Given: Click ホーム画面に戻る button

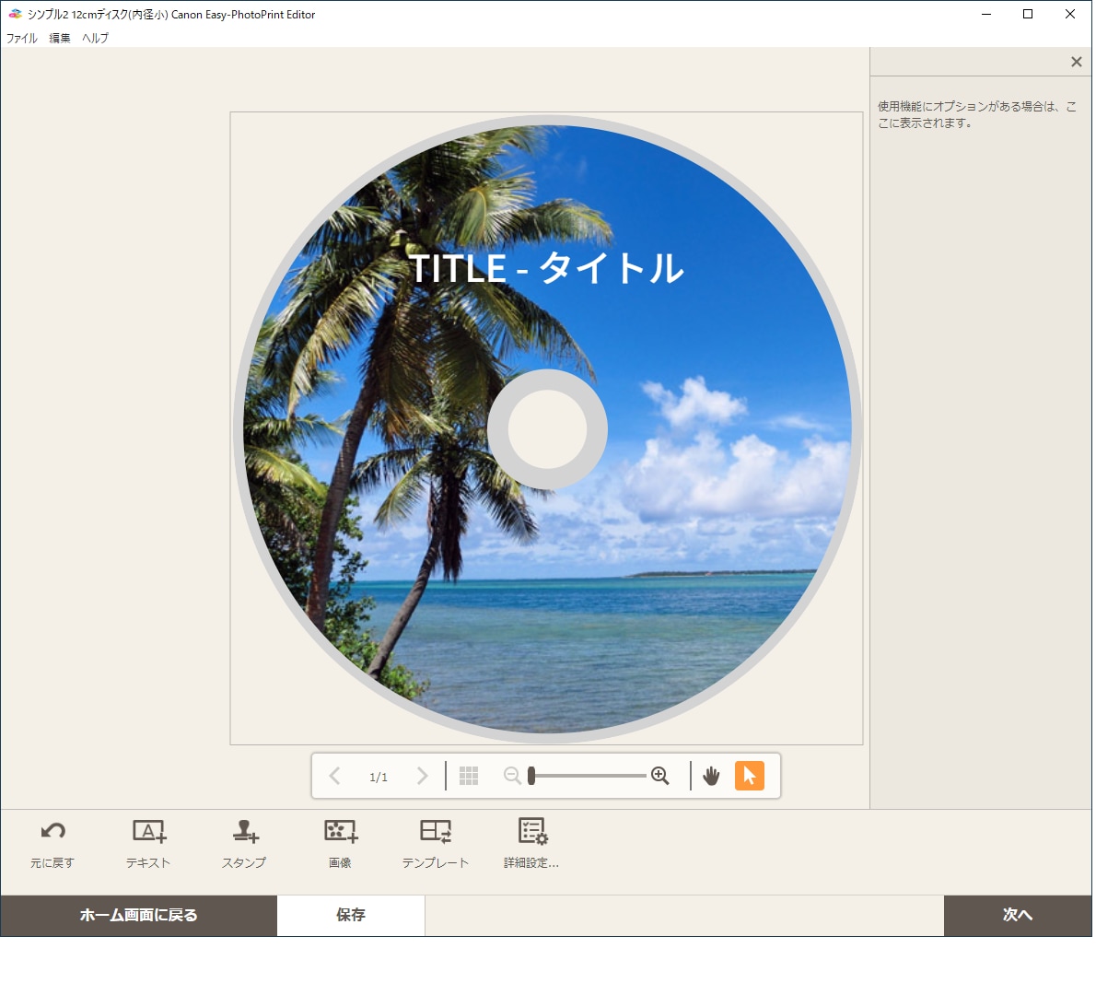Looking at the screenshot, I should [x=138, y=916].
